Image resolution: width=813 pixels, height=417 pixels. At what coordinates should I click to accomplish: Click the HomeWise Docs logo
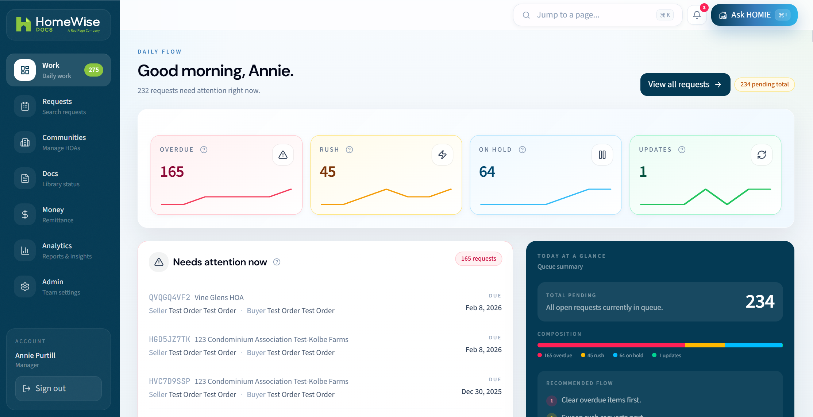coord(58,24)
